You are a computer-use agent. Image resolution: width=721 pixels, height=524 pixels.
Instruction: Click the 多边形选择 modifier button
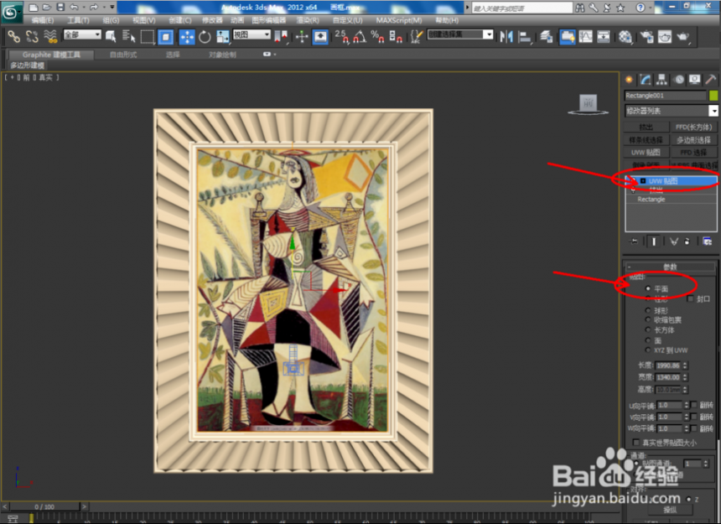[x=693, y=140]
